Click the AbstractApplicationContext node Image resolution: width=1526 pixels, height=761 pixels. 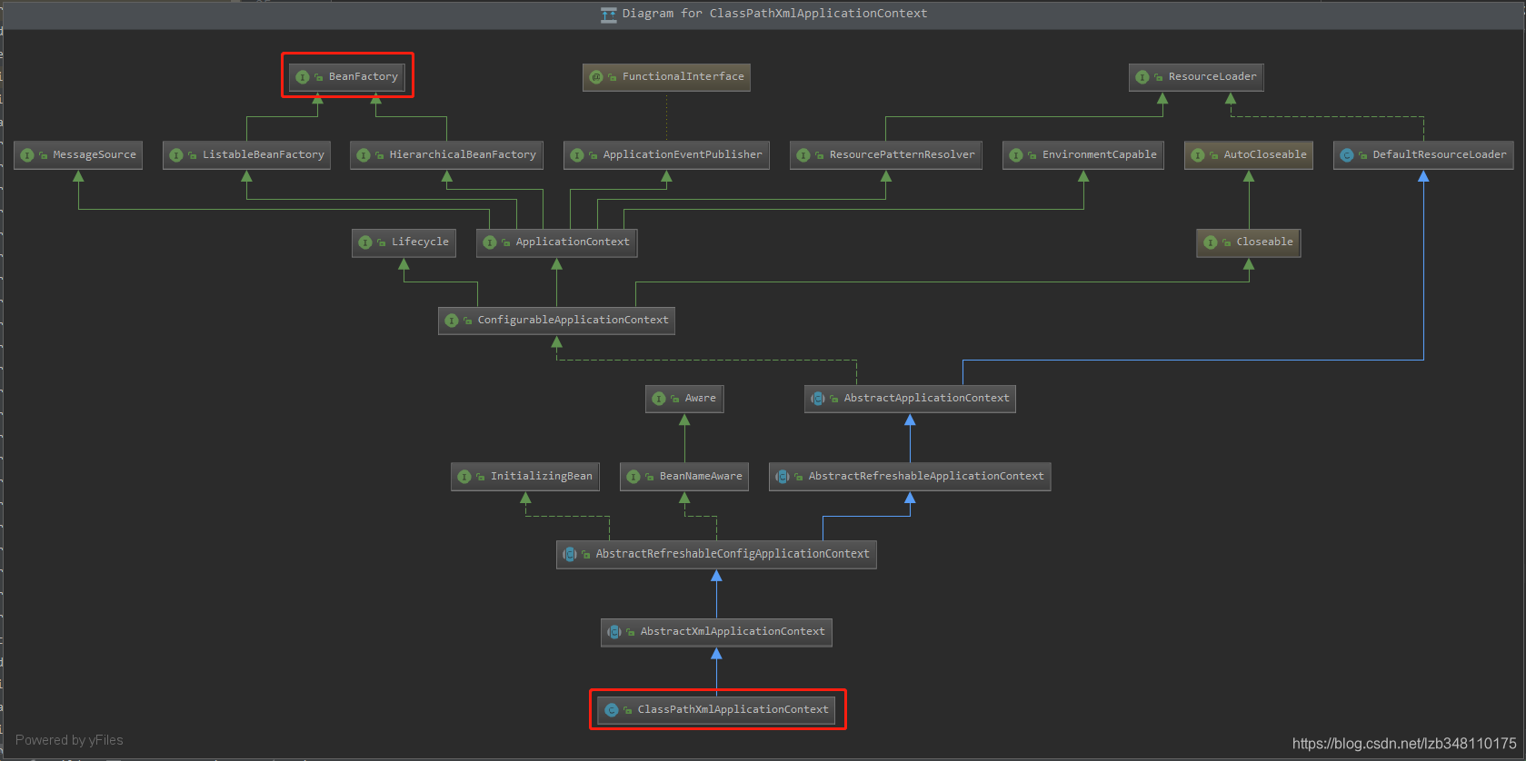pos(910,399)
